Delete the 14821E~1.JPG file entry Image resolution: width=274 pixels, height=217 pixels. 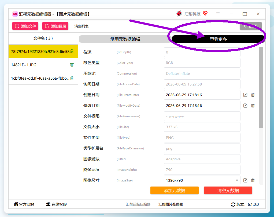coord(72,65)
